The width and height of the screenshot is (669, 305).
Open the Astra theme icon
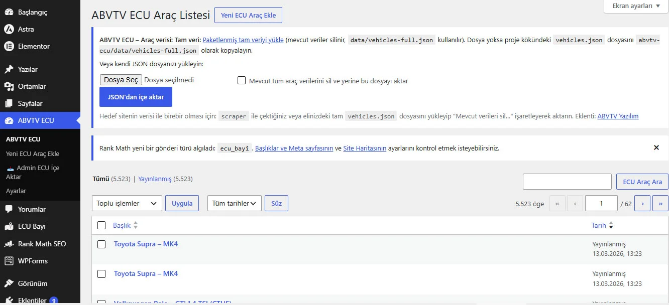[9, 29]
